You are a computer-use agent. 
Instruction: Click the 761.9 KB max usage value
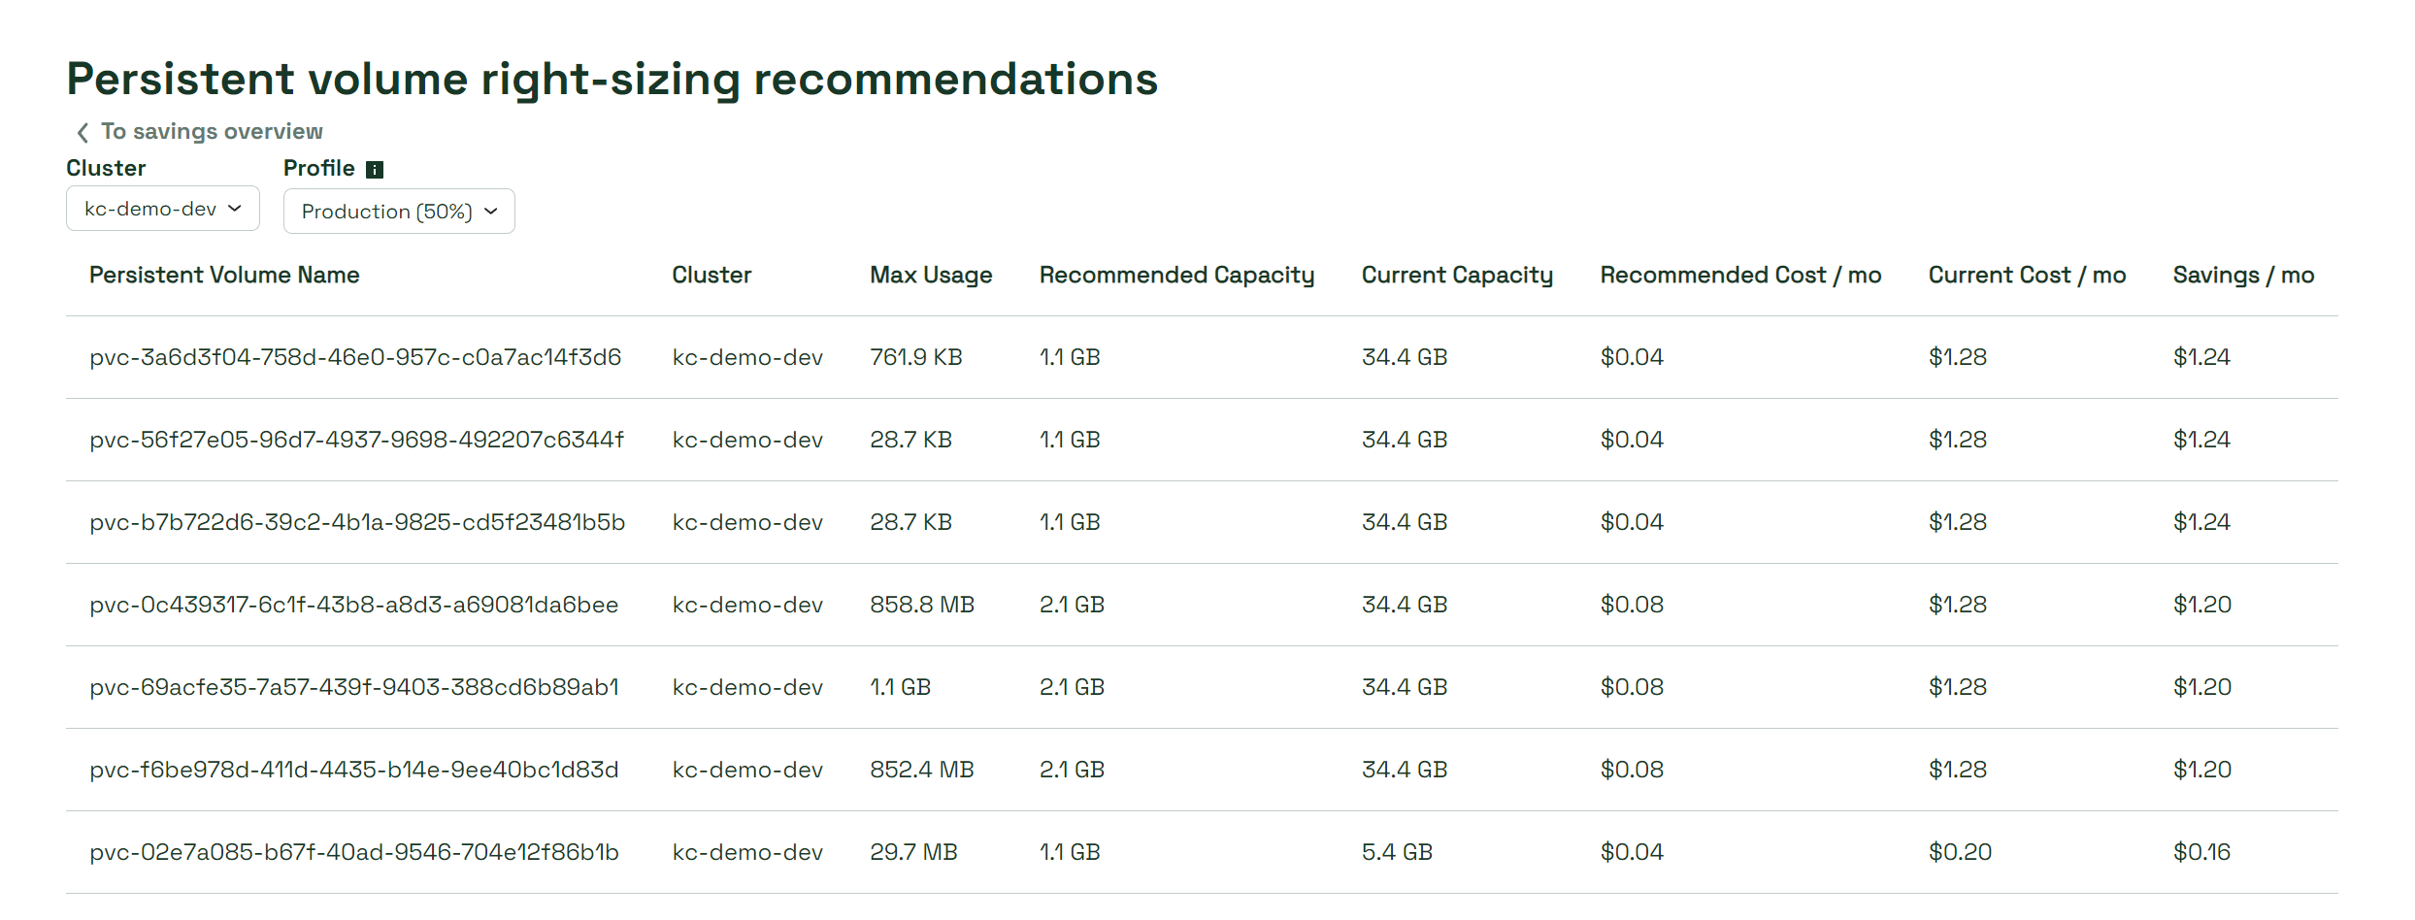click(915, 357)
